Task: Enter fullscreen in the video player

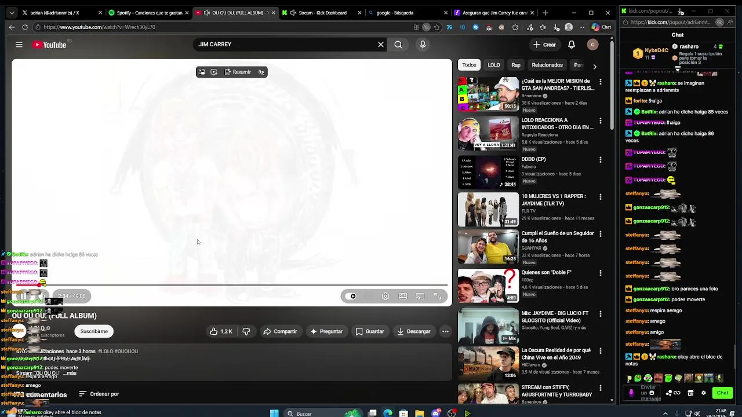Action: click(x=438, y=296)
